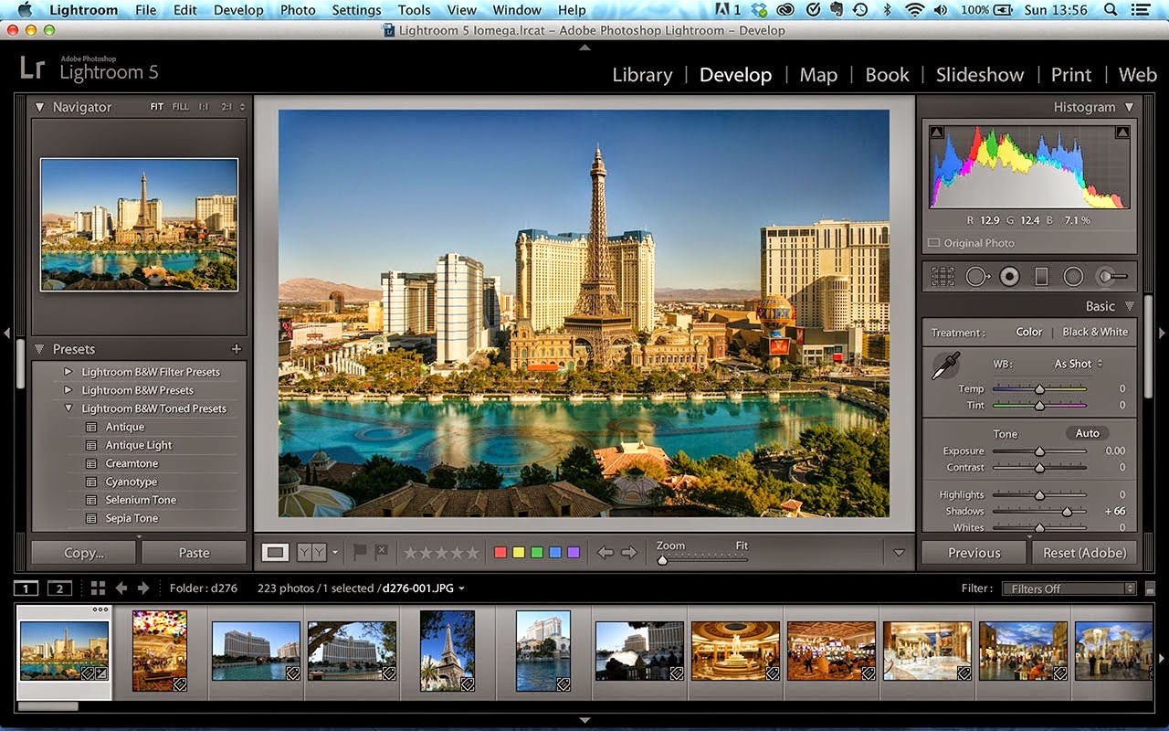The image size is (1169, 731).
Task: Switch to Before/After YY view
Action: [x=311, y=552]
